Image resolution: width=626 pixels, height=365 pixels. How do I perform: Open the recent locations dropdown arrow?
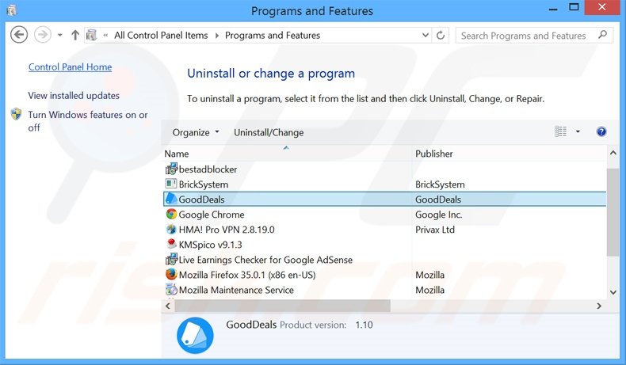click(60, 35)
